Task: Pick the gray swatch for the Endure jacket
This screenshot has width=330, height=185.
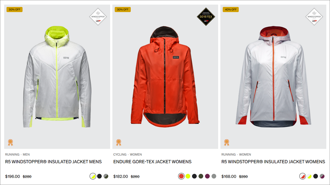Action: 214,176
